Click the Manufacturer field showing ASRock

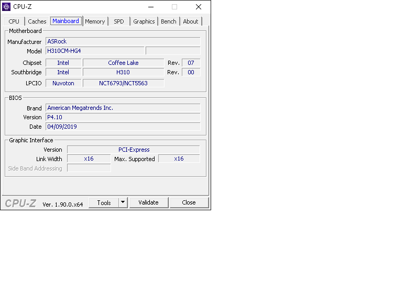[123, 41]
